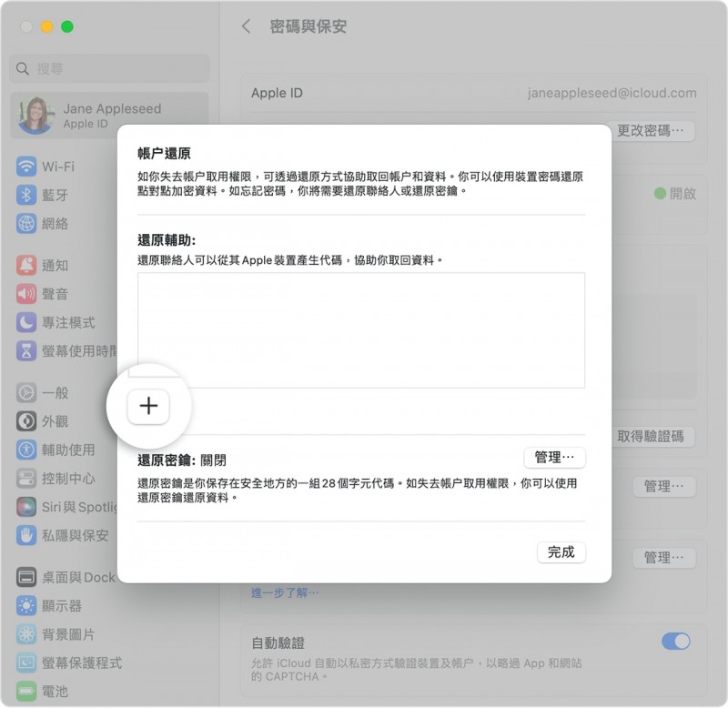Click 管理 button next to 還原密鑰
Viewport: 728px width, 708px height.
(554, 458)
